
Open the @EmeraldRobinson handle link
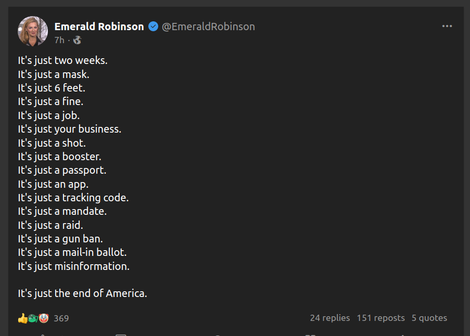click(208, 27)
